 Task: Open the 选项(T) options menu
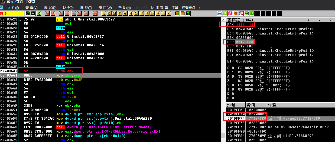point(86,8)
